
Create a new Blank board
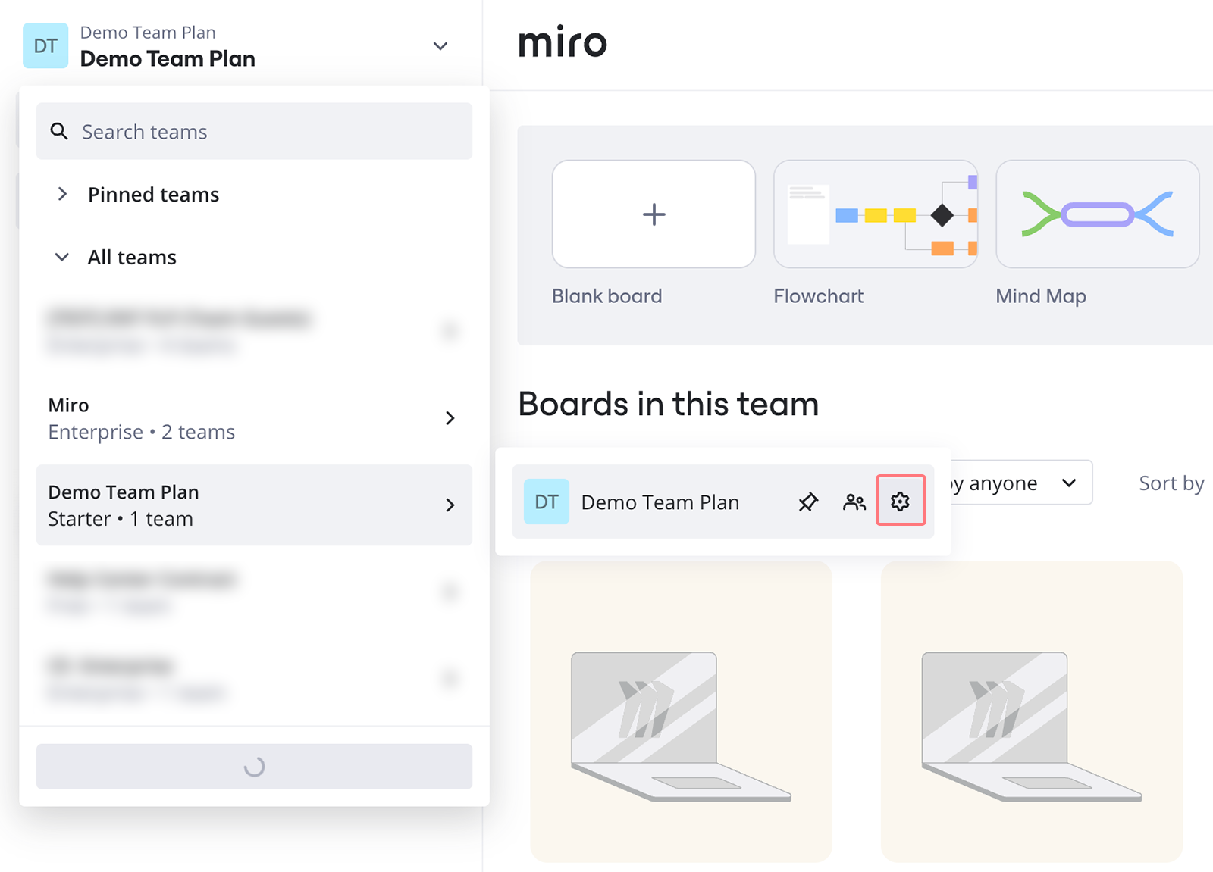tap(654, 214)
